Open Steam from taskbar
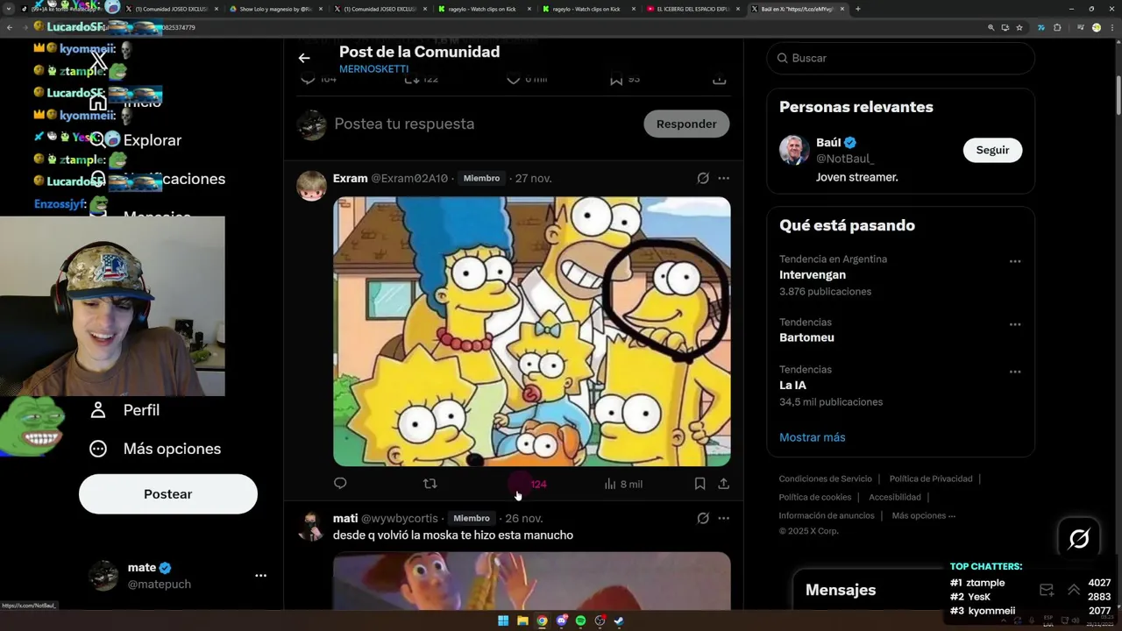This screenshot has width=1122, height=631. (x=619, y=621)
